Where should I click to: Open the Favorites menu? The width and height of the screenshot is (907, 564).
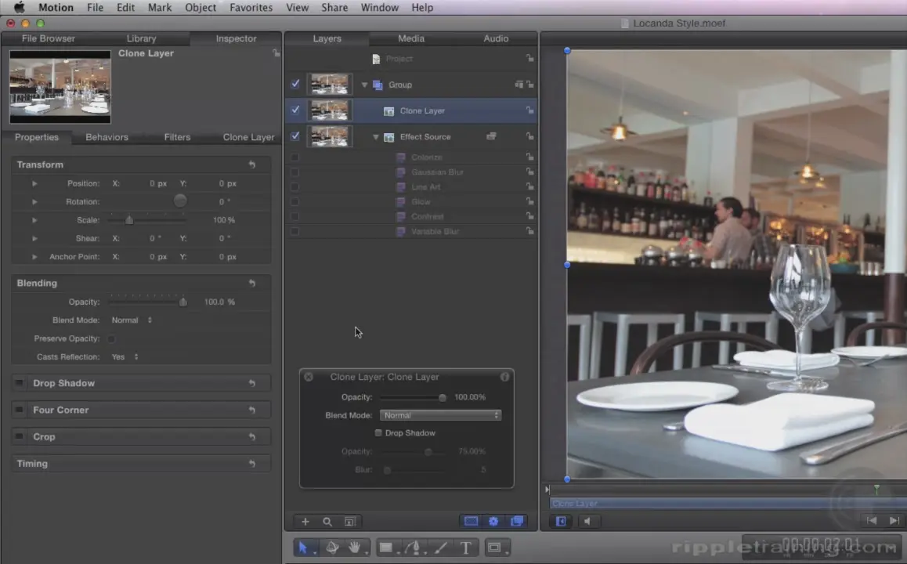click(251, 7)
